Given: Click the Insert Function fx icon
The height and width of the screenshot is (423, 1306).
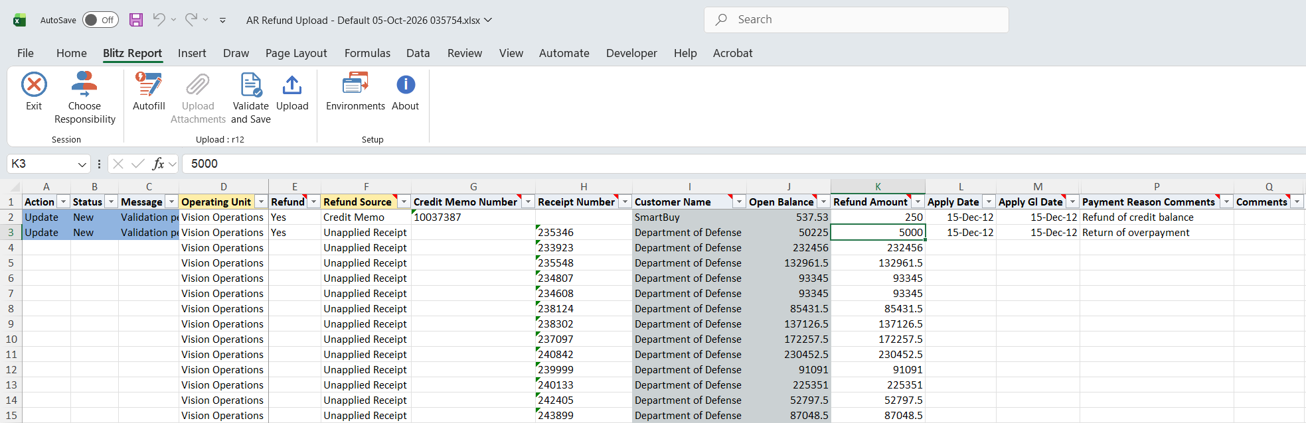Looking at the screenshot, I should 158,164.
